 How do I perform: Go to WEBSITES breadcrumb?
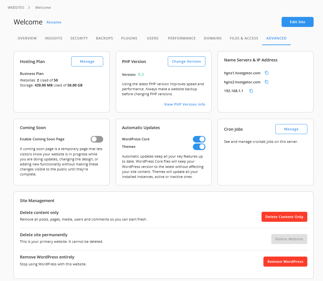16,8
